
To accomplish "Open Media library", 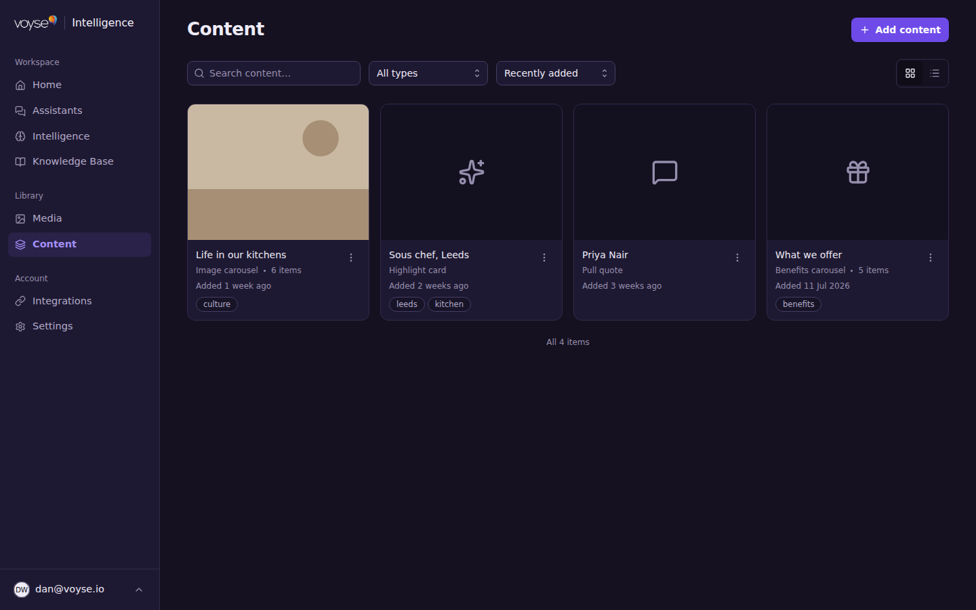I will pyautogui.click(x=79, y=219).
